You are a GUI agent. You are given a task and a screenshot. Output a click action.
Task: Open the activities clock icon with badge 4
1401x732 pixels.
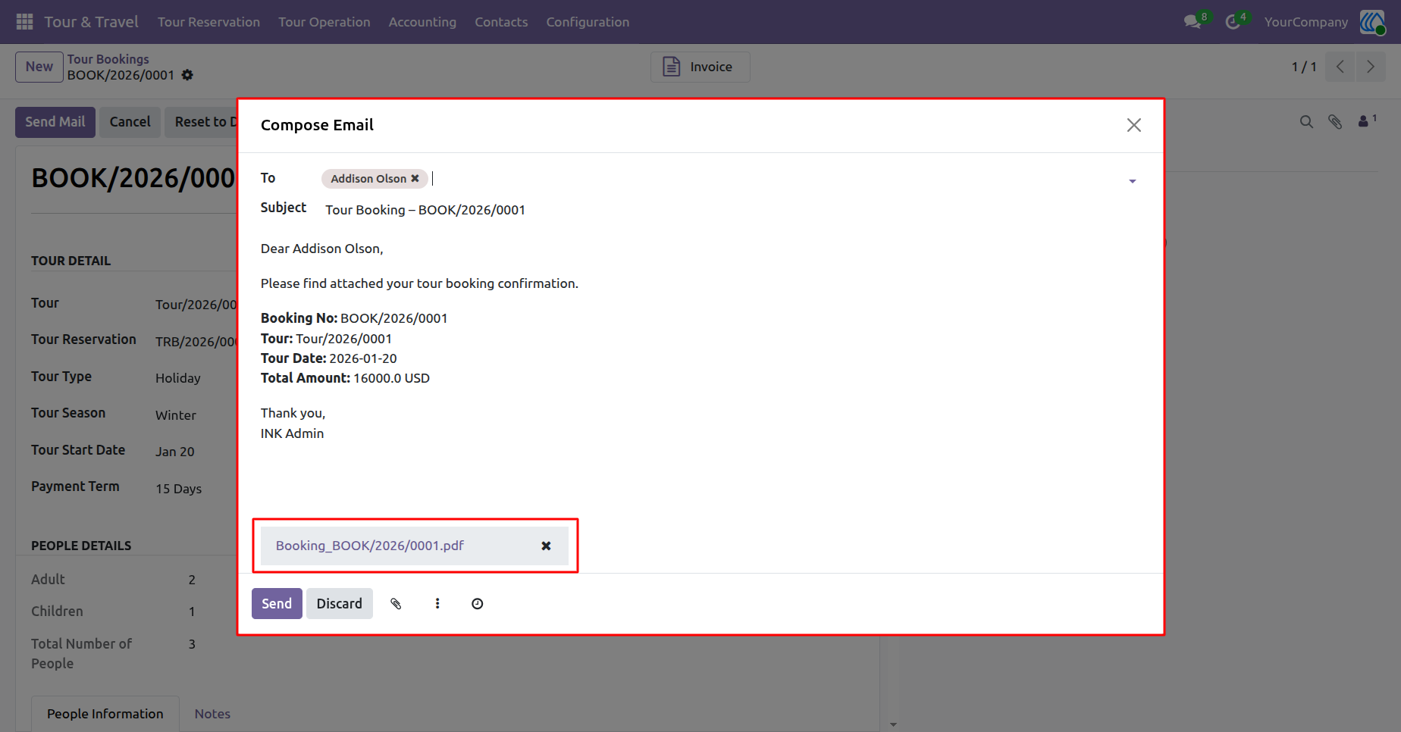pyautogui.click(x=1234, y=21)
